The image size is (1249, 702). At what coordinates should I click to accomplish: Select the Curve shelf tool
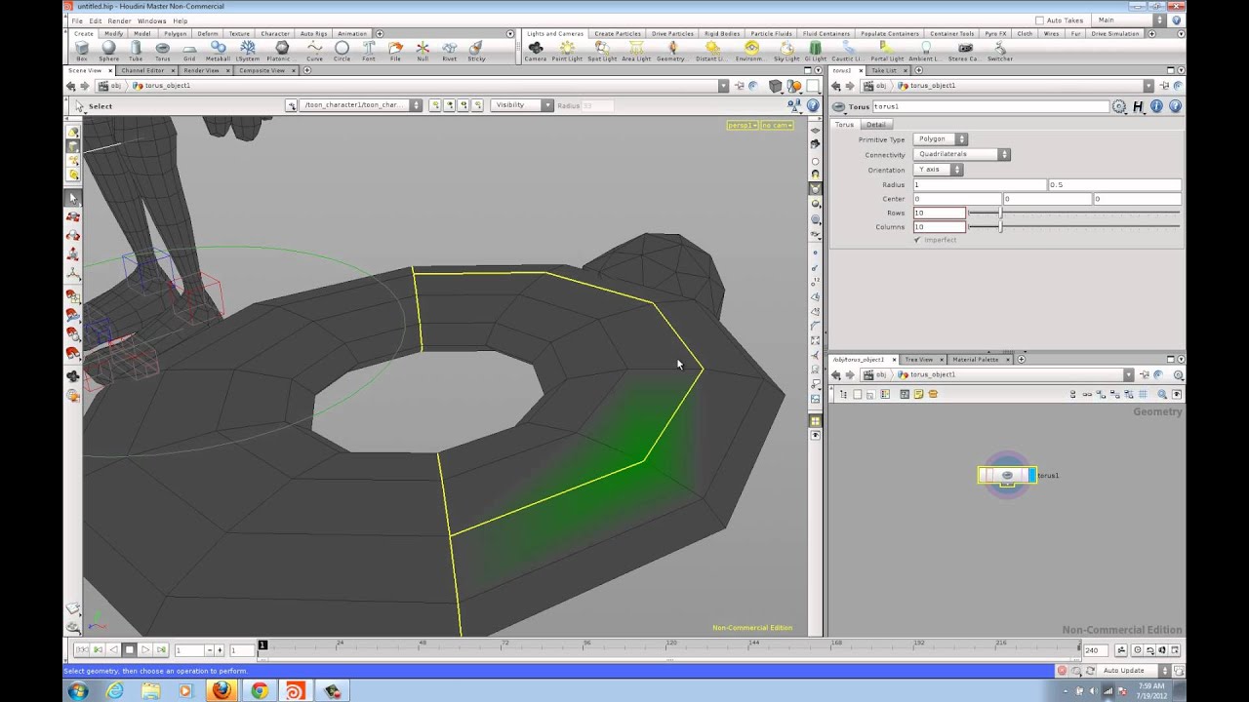[x=314, y=50]
